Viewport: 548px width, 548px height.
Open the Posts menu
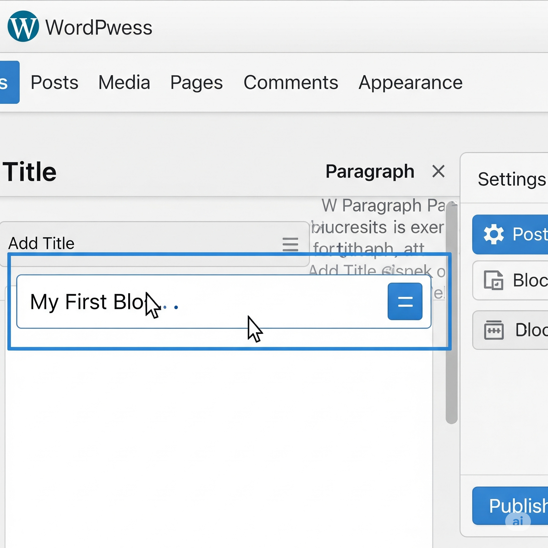pyautogui.click(x=54, y=83)
